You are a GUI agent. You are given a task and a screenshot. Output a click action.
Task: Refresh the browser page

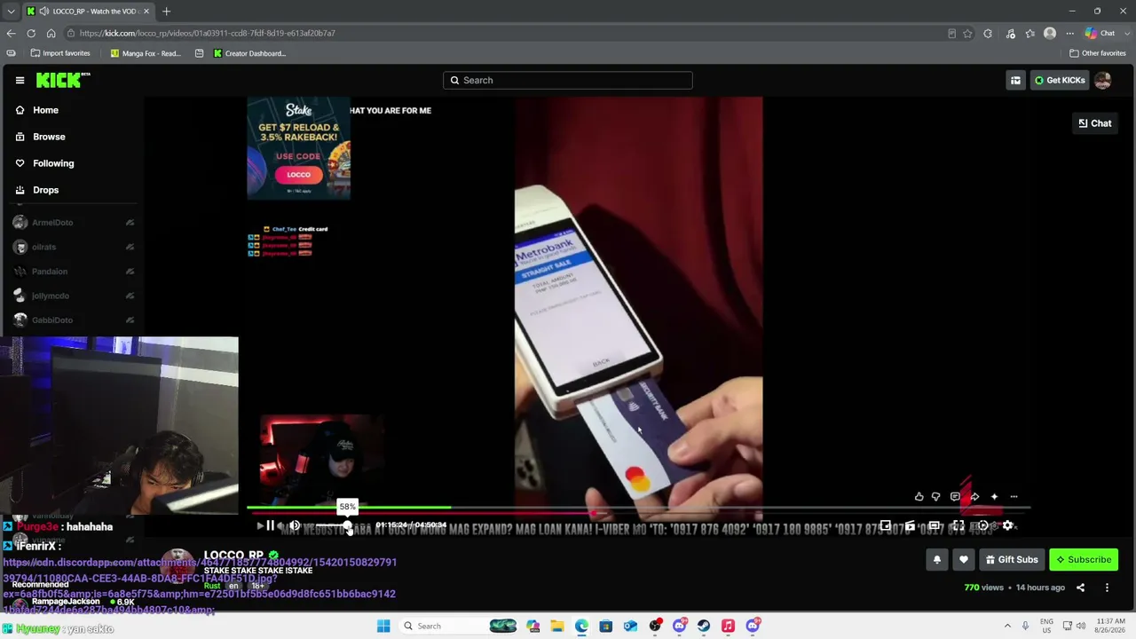click(31, 33)
